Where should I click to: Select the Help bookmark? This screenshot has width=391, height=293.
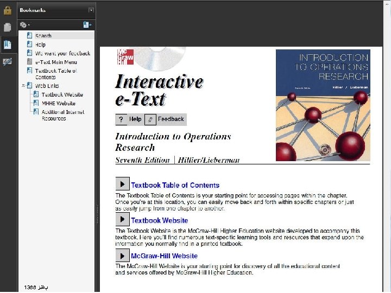point(40,44)
